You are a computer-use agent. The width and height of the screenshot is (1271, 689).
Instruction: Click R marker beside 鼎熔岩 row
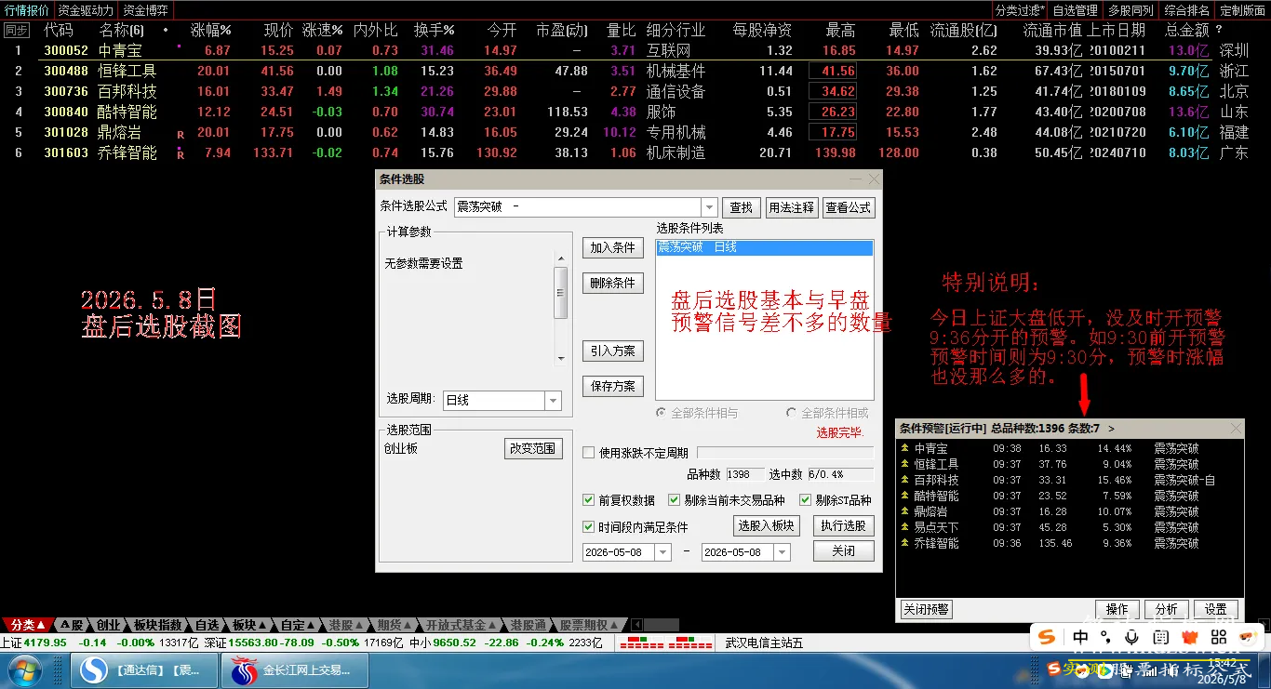(x=181, y=135)
